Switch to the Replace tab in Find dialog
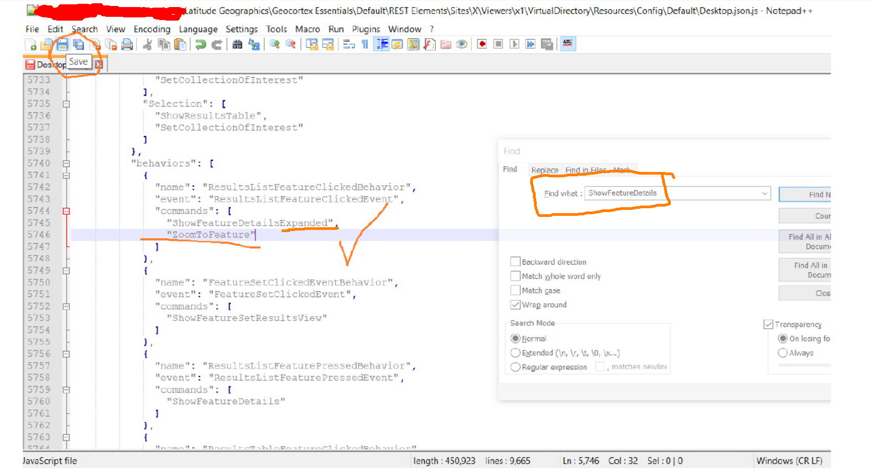The width and height of the screenshot is (873, 474). (x=545, y=170)
